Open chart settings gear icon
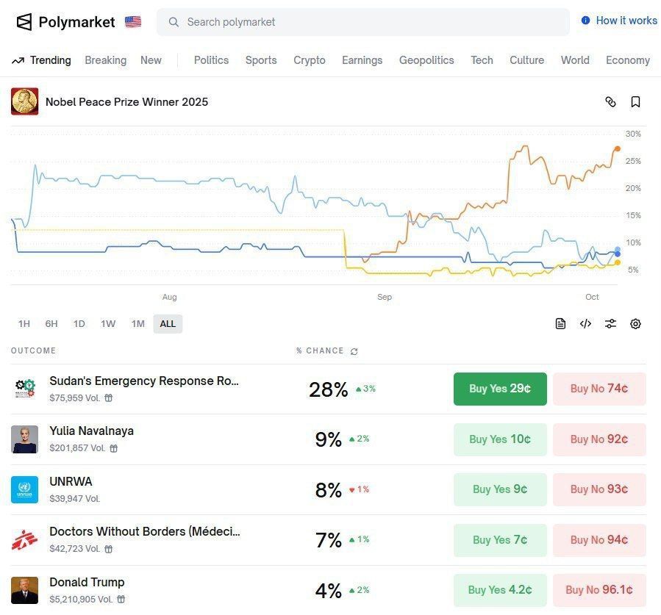This screenshot has height=615, width=661. pos(636,324)
